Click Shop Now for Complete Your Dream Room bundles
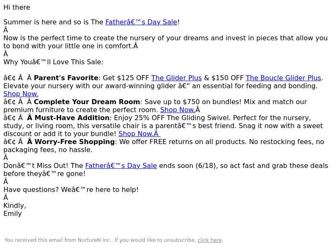This screenshot has height=252, width=336. [x=178, y=110]
